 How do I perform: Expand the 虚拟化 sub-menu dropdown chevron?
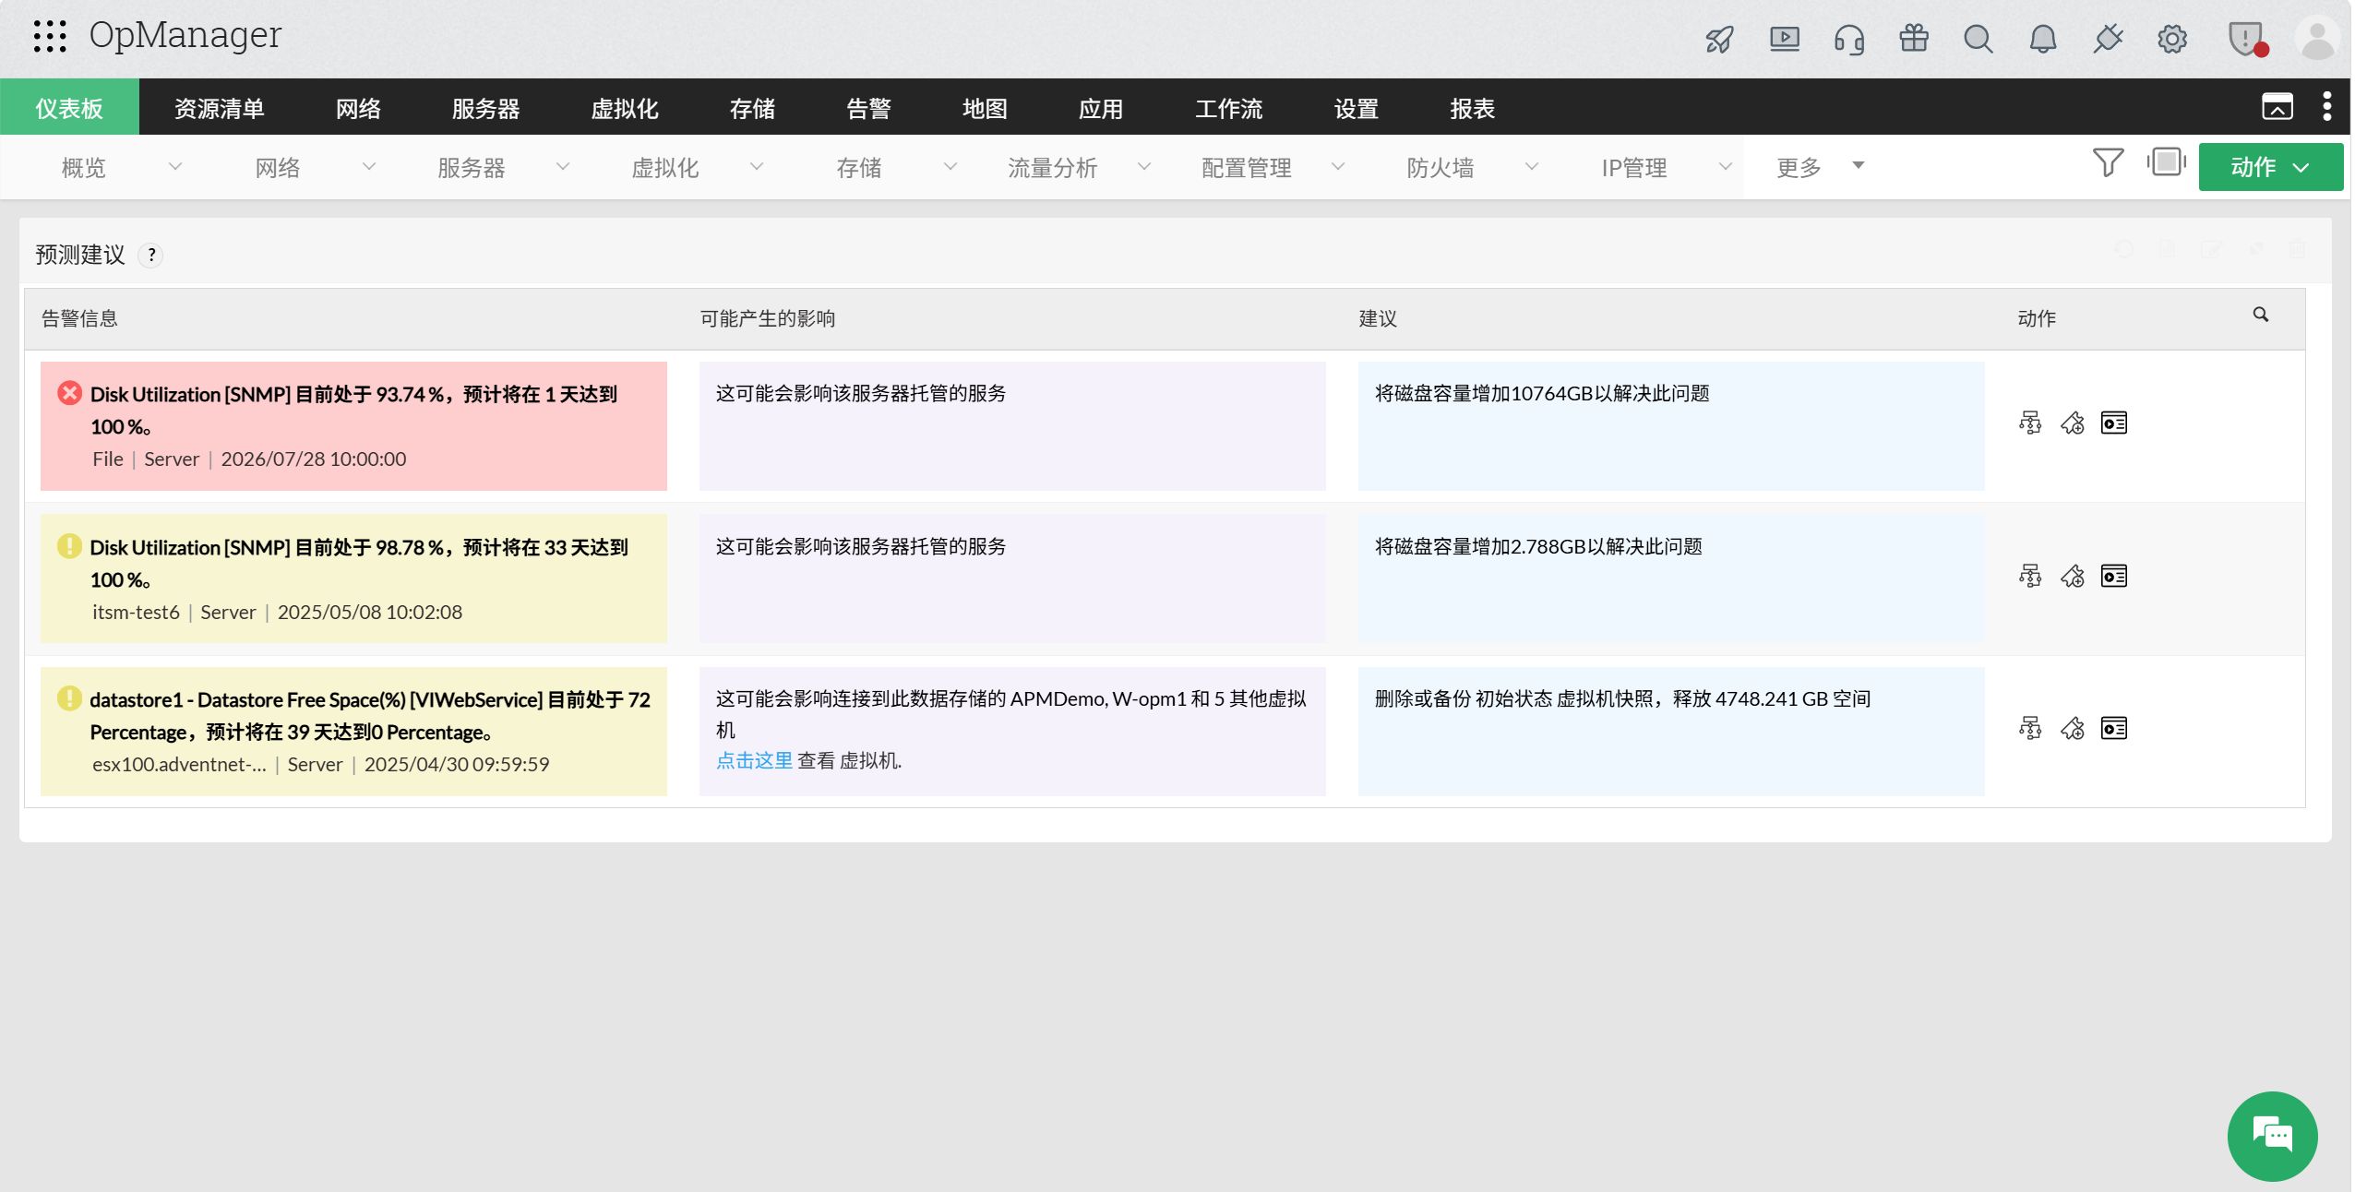click(x=756, y=167)
